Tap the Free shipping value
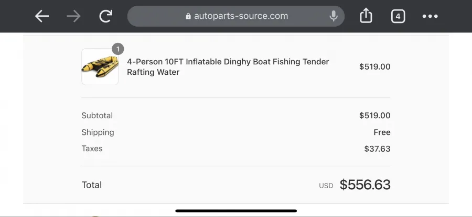 click(382, 132)
